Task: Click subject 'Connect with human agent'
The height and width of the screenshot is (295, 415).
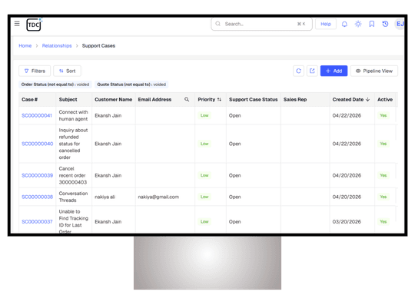Action: point(73,116)
